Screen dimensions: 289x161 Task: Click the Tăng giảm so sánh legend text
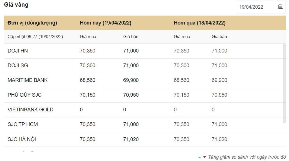click(247, 157)
